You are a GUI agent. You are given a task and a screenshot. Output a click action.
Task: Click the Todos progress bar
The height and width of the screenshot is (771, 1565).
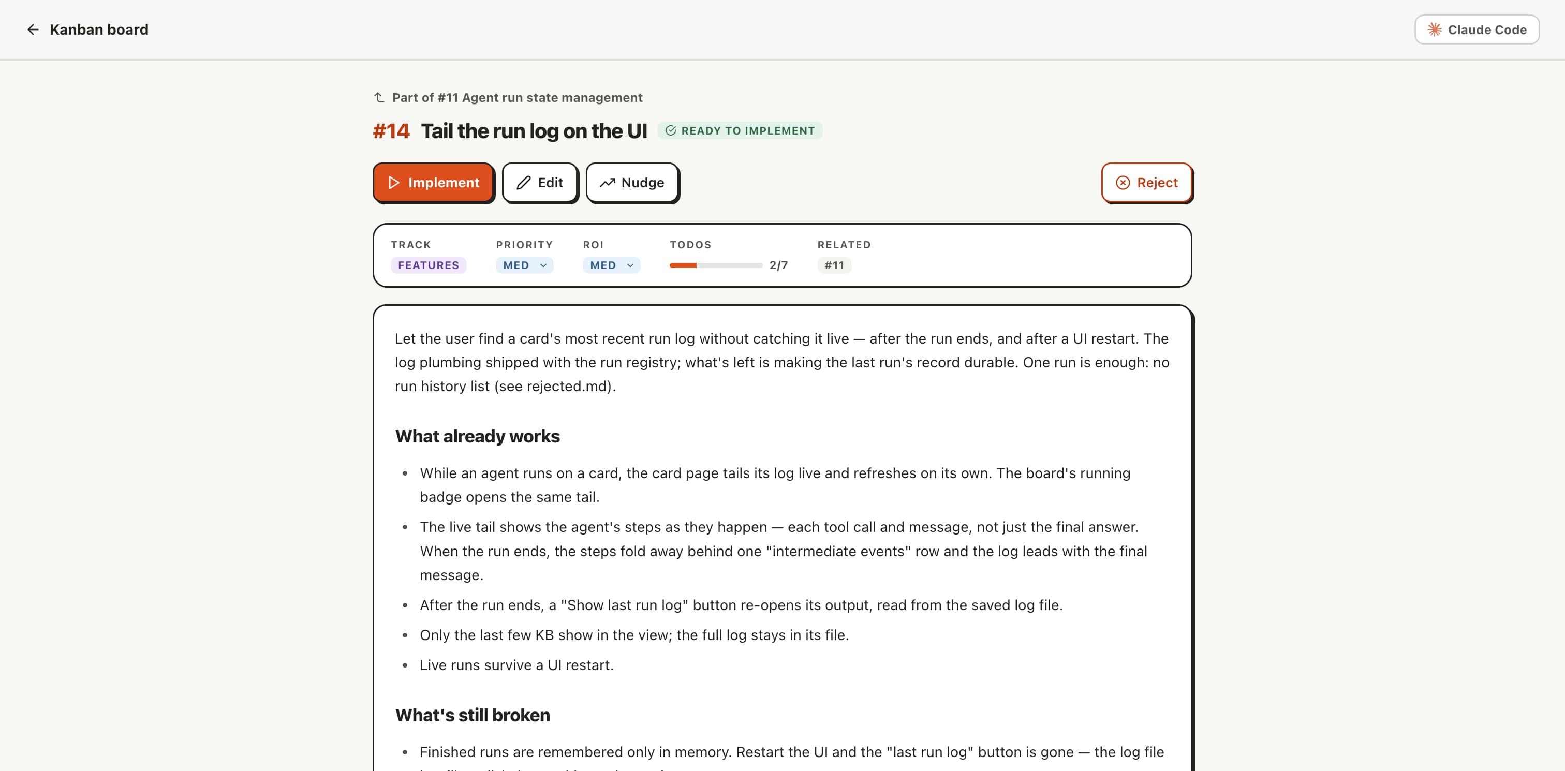(716, 265)
